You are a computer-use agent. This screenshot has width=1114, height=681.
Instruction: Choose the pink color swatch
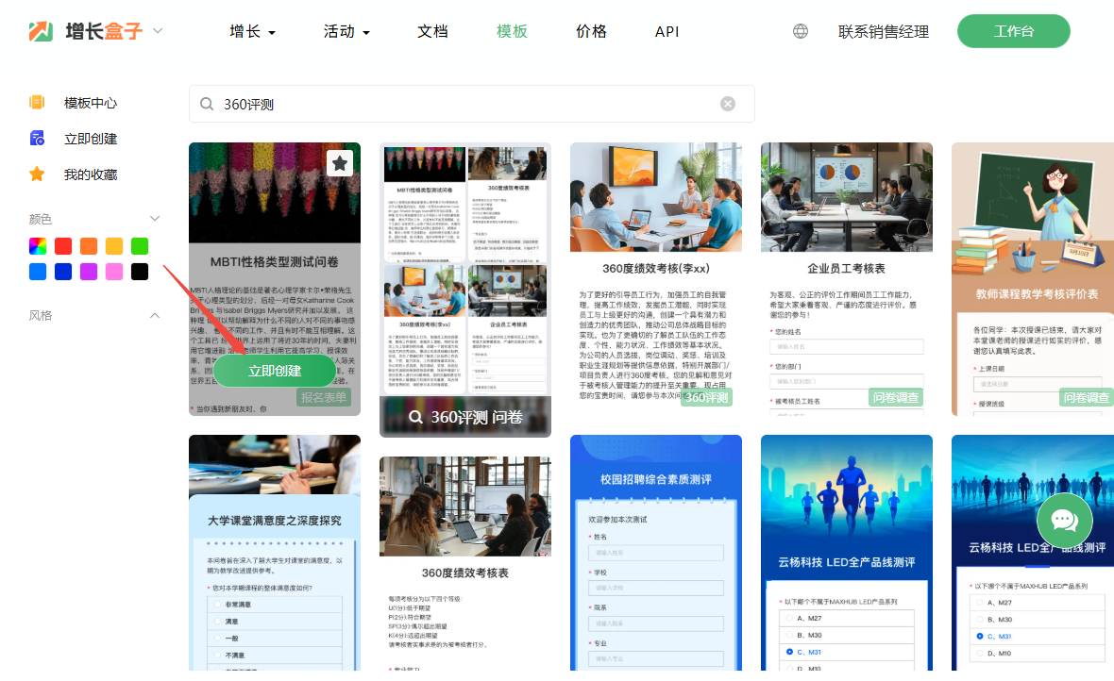[x=113, y=272]
